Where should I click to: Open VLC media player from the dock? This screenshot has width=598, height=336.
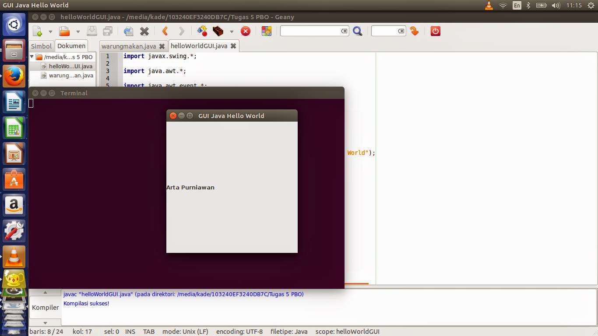(x=14, y=256)
